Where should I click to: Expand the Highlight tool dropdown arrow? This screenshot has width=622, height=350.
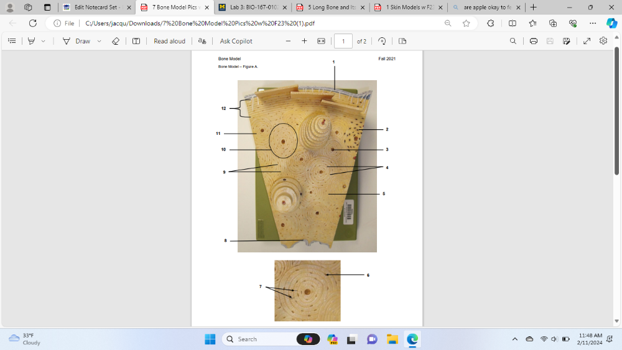click(43, 41)
